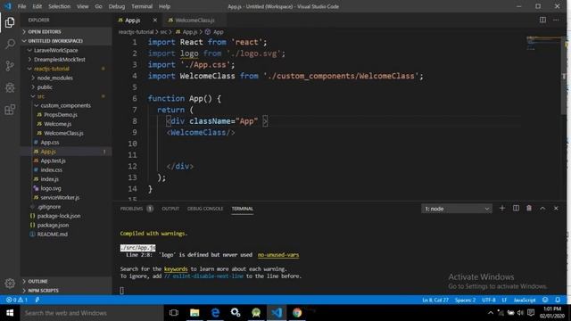Open the Debug view in activity bar
Image resolution: width=571 pixels, height=321 pixels.
click(x=10, y=87)
